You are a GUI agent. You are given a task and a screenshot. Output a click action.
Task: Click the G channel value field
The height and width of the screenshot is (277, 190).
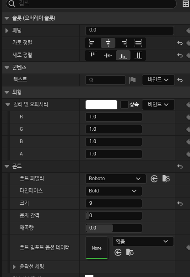tap(114, 129)
